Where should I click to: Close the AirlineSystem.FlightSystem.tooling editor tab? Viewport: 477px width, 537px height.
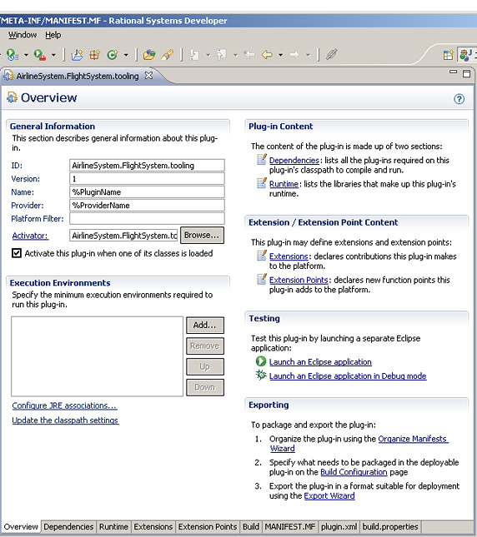point(148,75)
